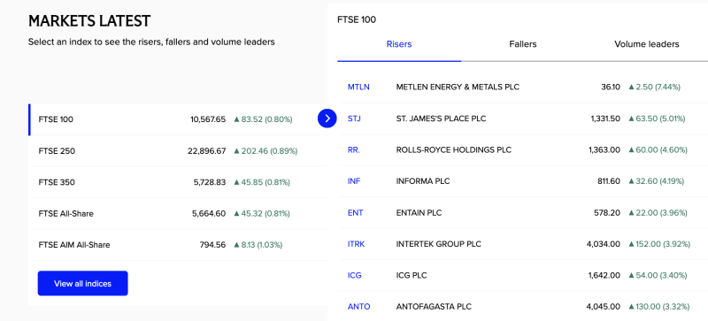Click ENTAIN PLC company name

pyautogui.click(x=419, y=212)
